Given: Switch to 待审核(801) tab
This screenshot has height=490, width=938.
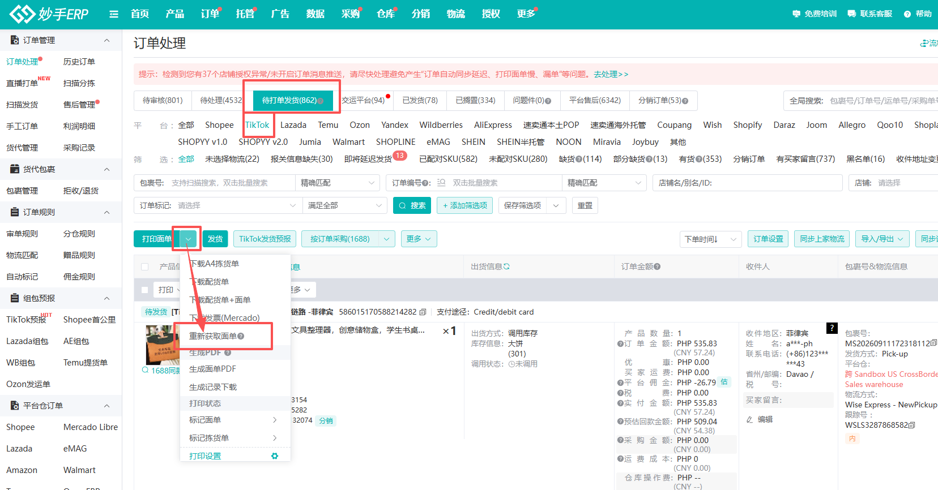Looking at the screenshot, I should tap(163, 101).
